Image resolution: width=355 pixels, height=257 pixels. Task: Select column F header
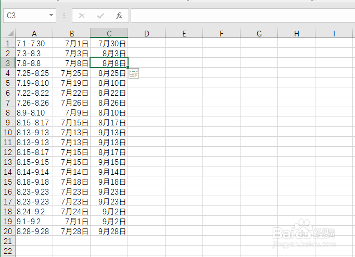point(221,33)
